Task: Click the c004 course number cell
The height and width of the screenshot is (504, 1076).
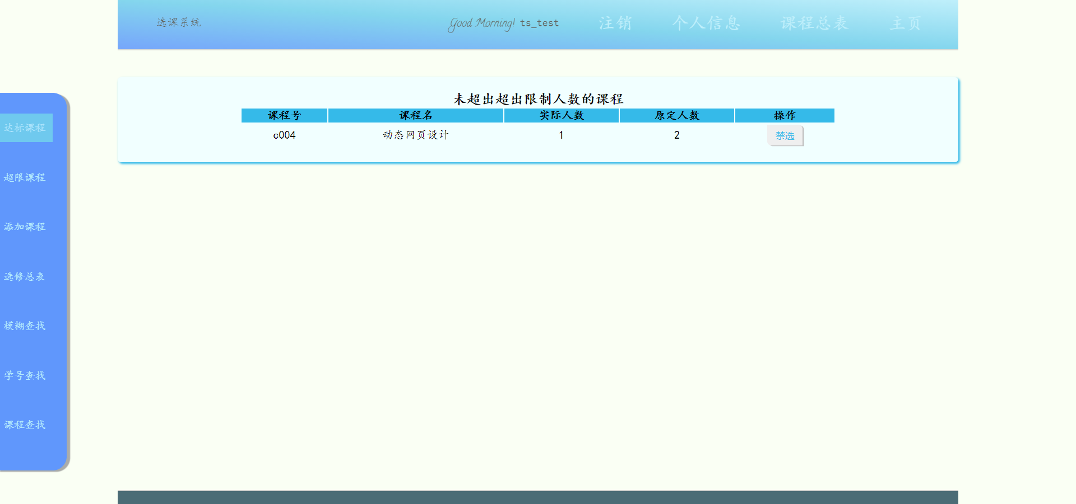Action: pyautogui.click(x=284, y=135)
